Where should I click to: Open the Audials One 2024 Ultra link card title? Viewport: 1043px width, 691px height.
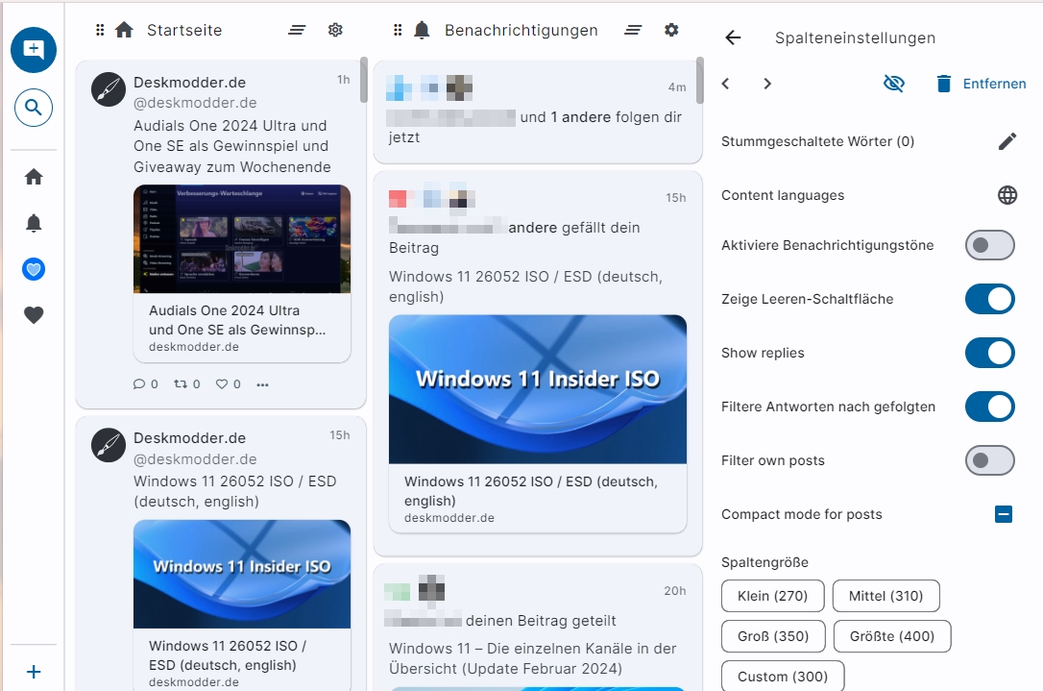(x=237, y=320)
